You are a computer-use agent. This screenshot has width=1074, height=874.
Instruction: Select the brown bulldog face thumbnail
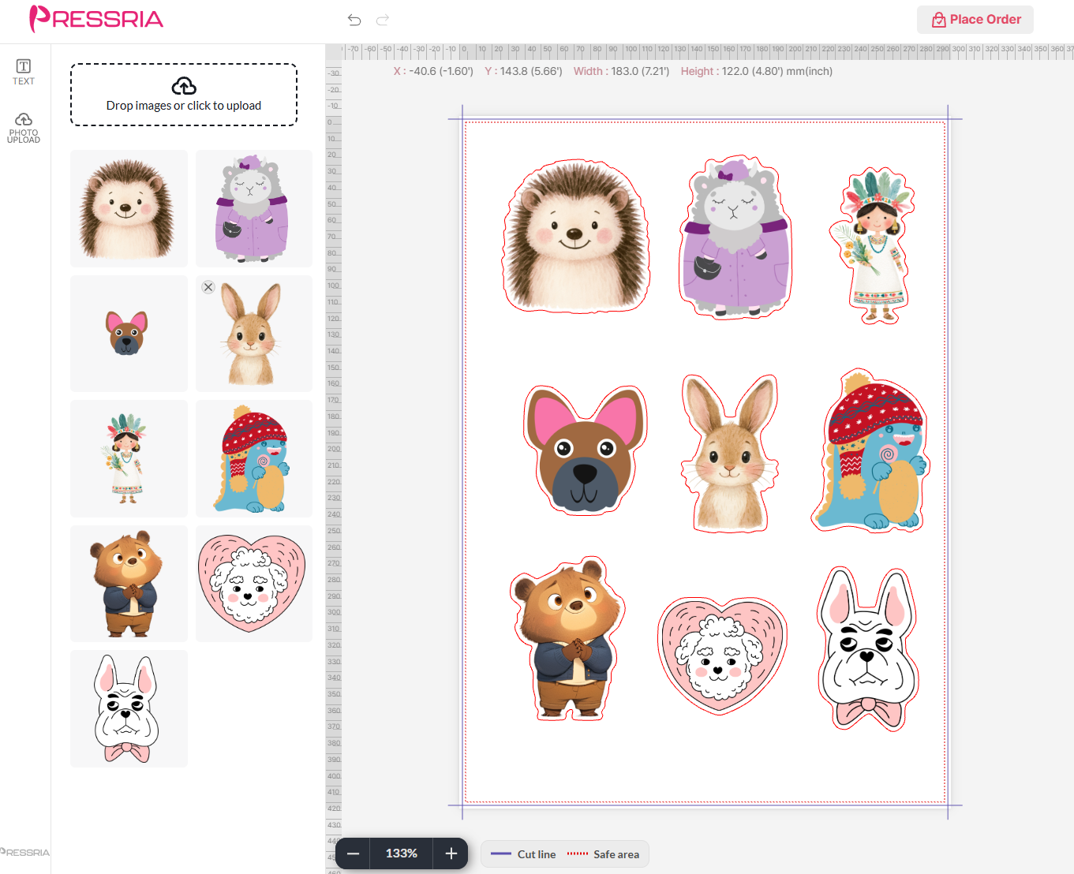pos(129,334)
